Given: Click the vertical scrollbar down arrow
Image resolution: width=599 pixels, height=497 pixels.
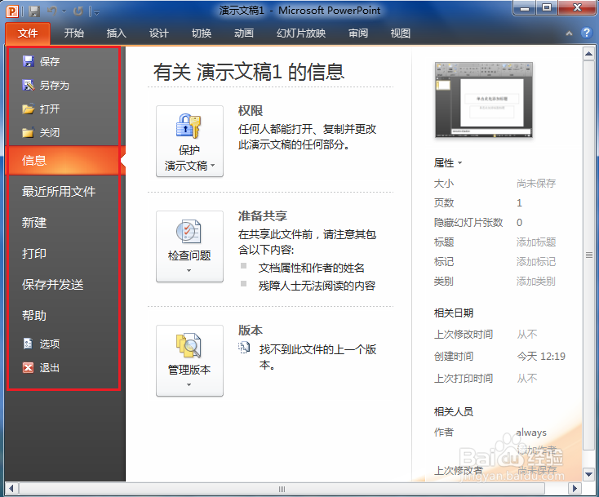Looking at the screenshot, I should coord(588,475).
